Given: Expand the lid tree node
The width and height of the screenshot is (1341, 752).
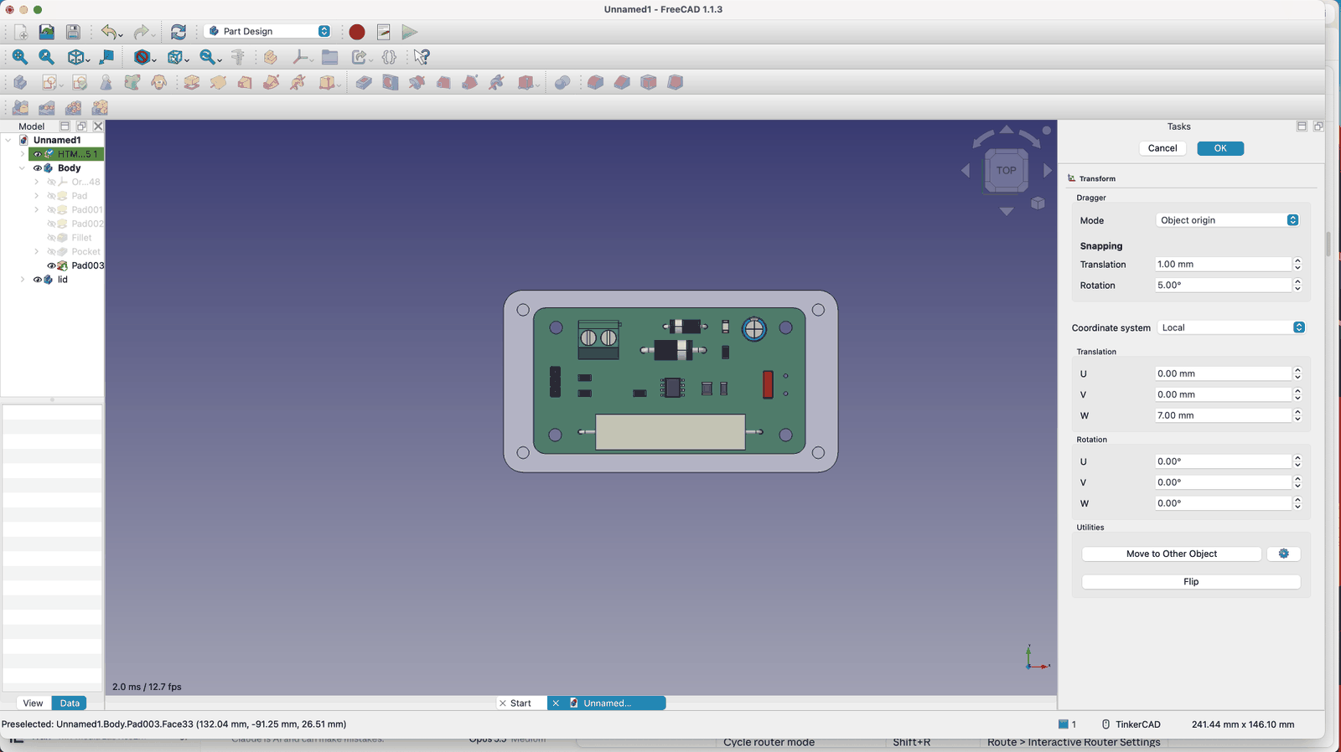Looking at the screenshot, I should click(22, 280).
